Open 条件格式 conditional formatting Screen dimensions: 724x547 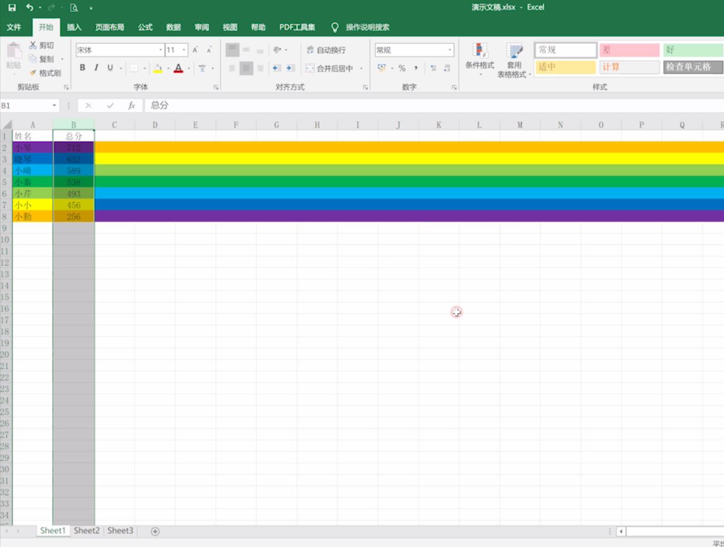pyautogui.click(x=480, y=59)
